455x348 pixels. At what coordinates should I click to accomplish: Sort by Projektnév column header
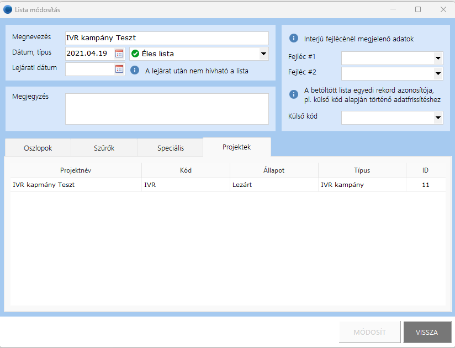tap(76, 170)
